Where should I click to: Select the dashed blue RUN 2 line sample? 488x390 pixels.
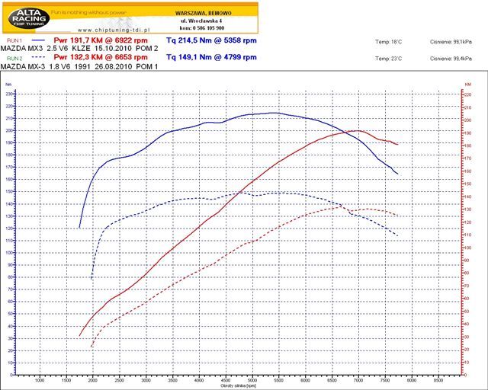click(38, 58)
